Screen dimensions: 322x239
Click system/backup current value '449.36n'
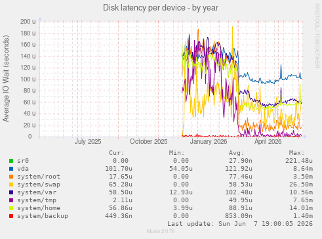pyautogui.click(x=119, y=216)
